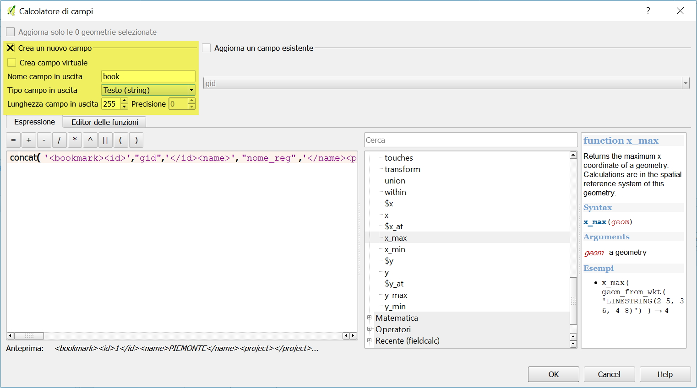Click the plus operator button
Viewport: 697px width, 388px height.
pos(29,140)
